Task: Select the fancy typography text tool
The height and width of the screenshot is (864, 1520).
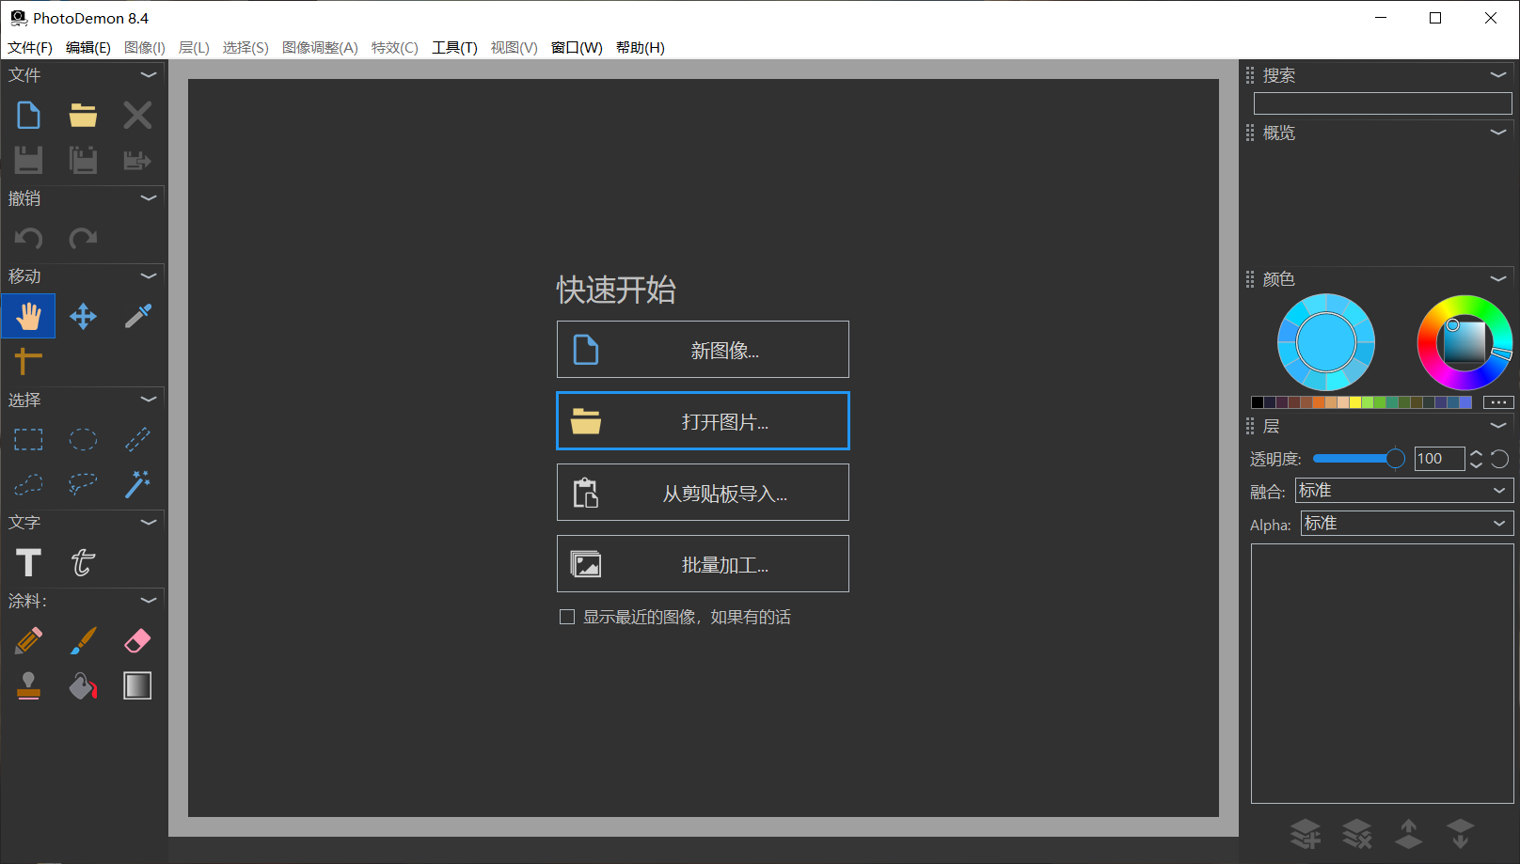Action: tap(83, 562)
